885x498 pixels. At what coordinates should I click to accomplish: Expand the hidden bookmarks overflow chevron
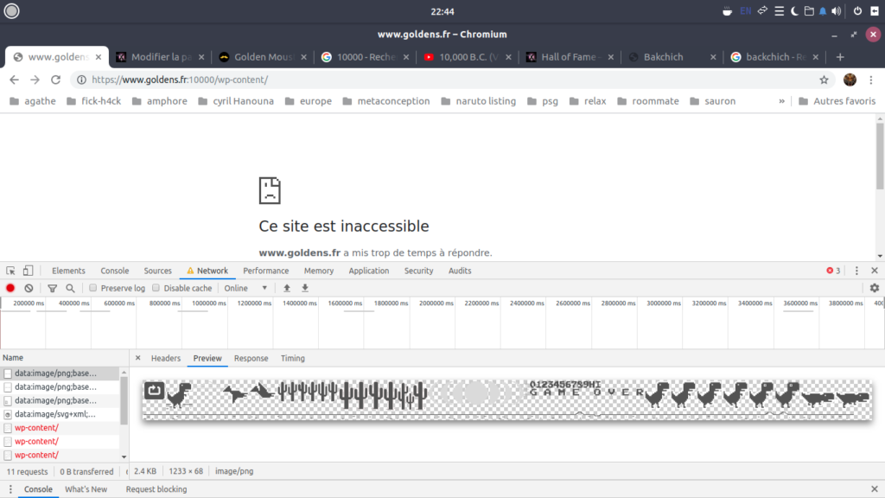(781, 101)
